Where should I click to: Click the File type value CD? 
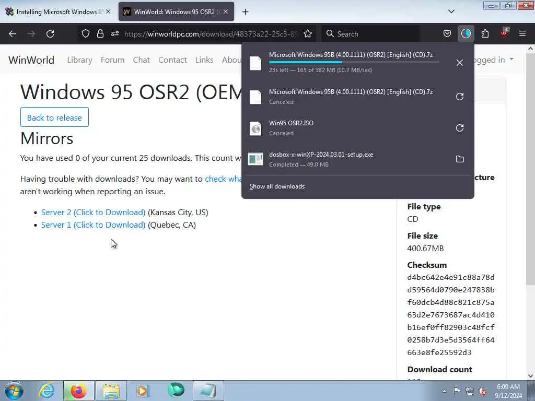413,219
